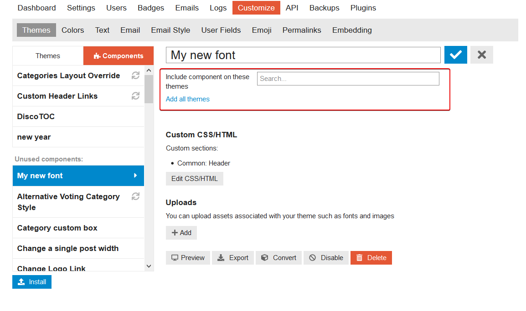526x311 pixels.
Task: Click the Edit CSS/HTML button
Action: (195, 179)
